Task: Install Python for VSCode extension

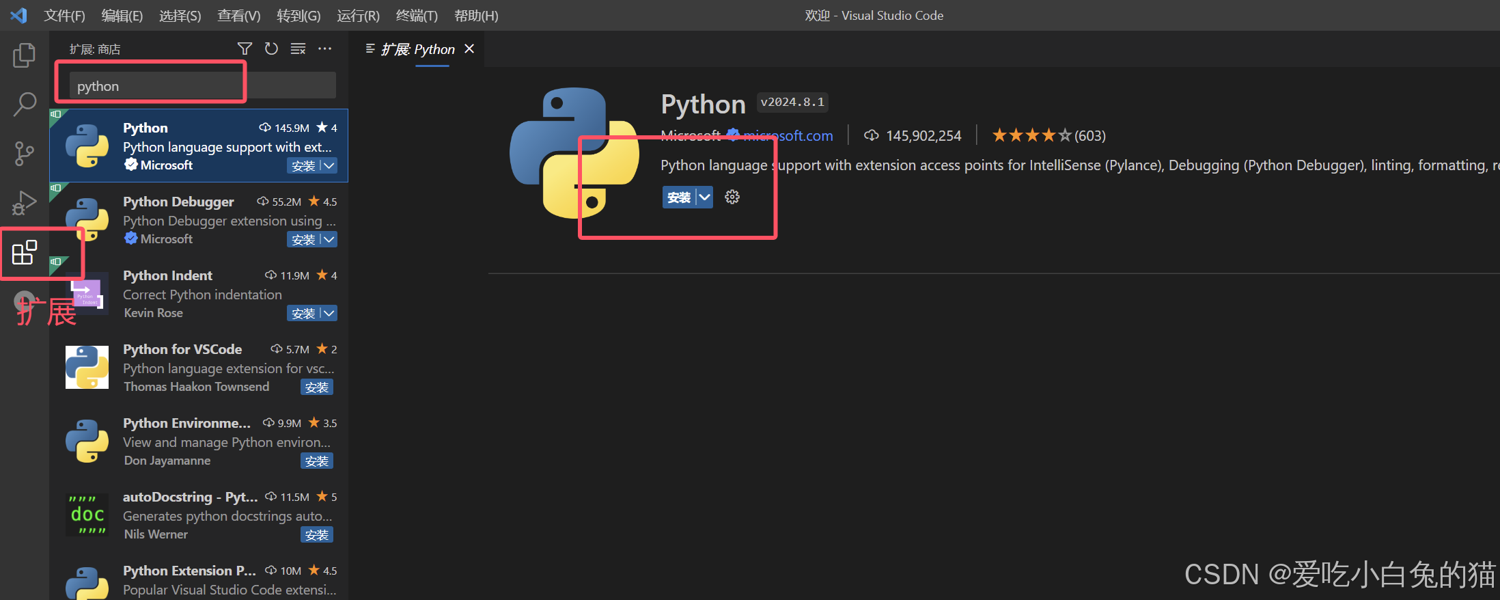Action: click(x=317, y=387)
